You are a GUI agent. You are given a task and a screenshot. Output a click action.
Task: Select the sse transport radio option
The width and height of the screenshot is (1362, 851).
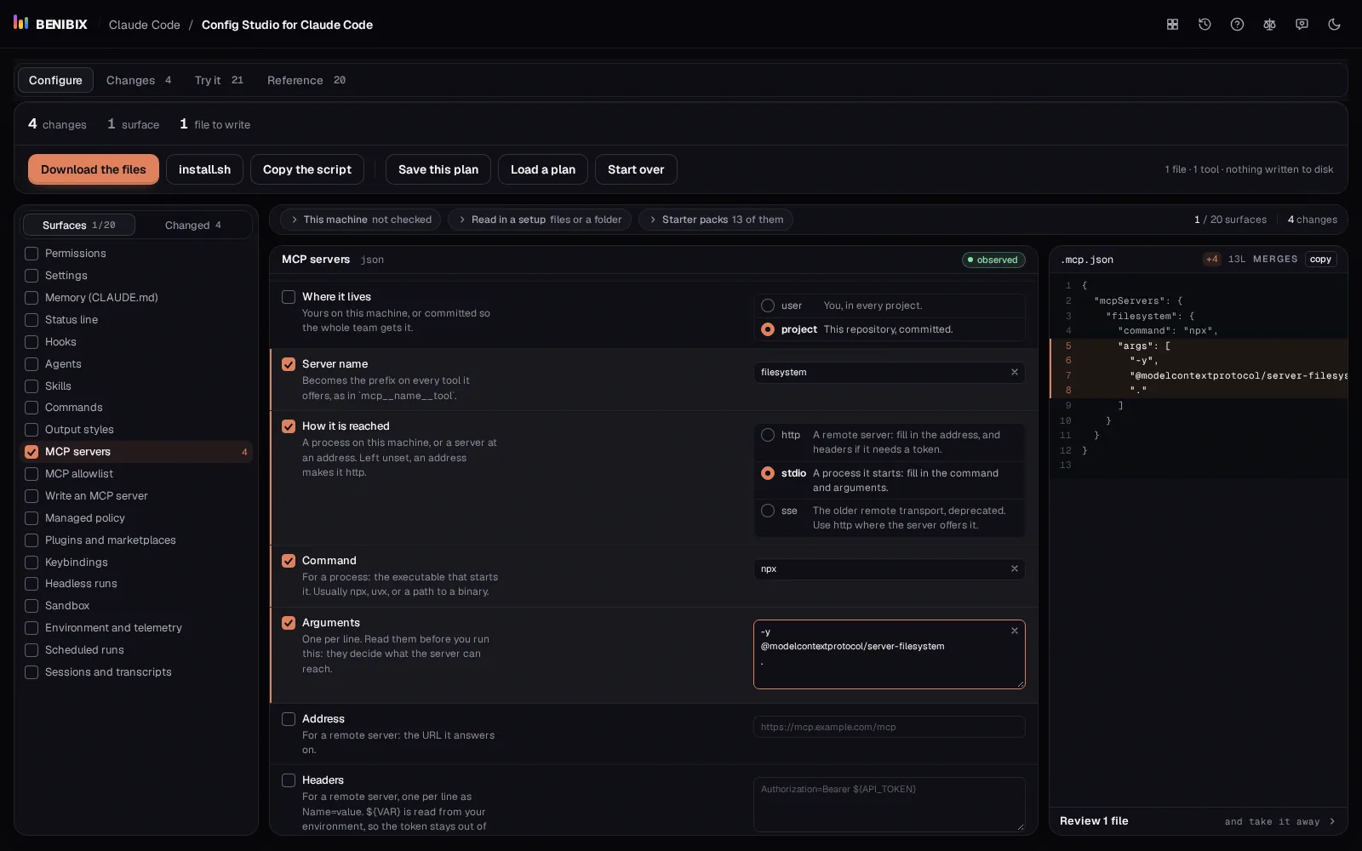coord(768,511)
